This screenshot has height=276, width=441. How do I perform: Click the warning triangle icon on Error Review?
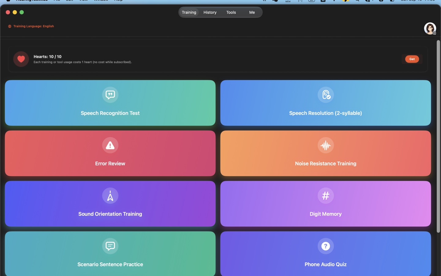coord(110,145)
